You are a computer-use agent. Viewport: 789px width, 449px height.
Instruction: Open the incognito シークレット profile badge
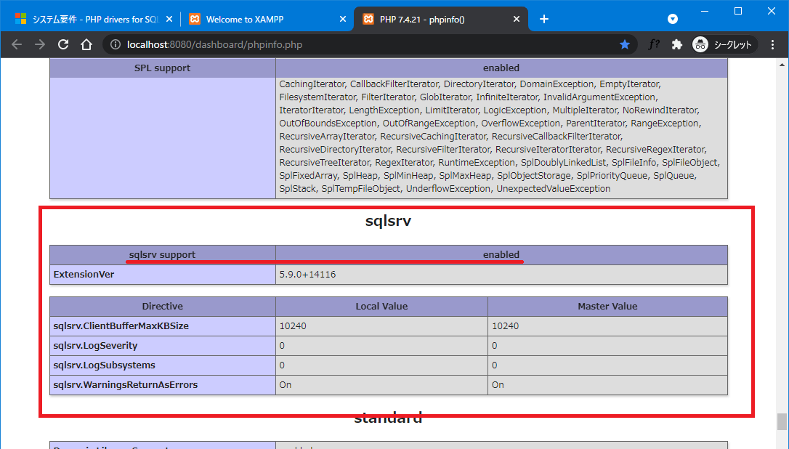[724, 44]
